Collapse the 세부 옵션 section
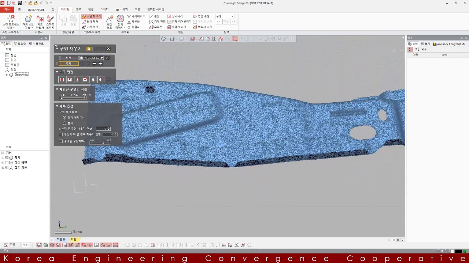The height and width of the screenshot is (263, 469). point(57,106)
